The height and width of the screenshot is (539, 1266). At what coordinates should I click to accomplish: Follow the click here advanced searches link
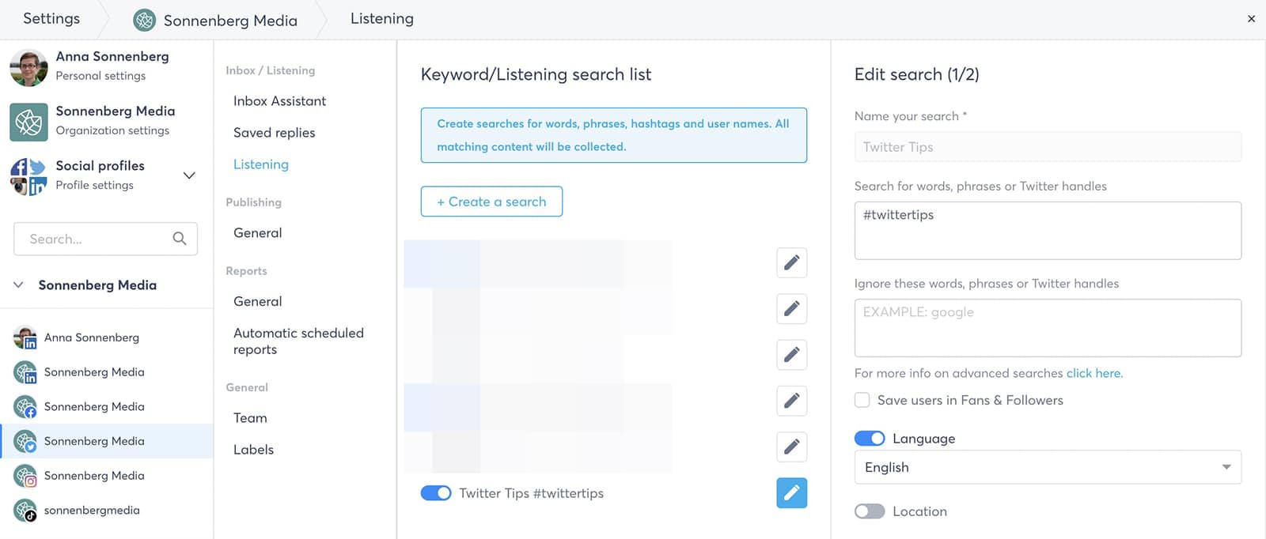[1094, 373]
